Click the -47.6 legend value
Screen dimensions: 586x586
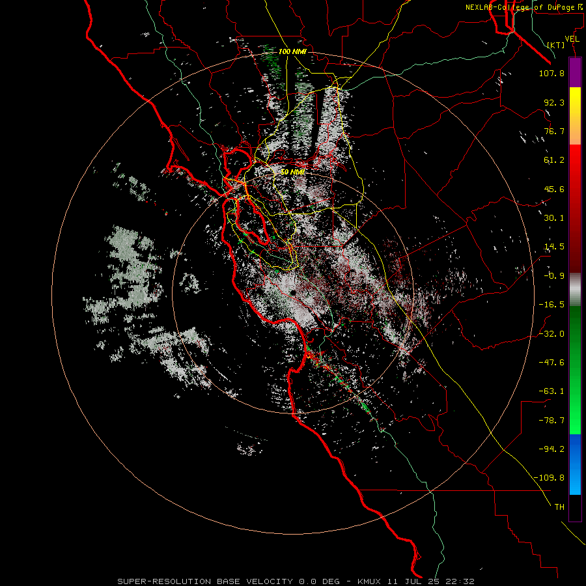pyautogui.click(x=551, y=363)
